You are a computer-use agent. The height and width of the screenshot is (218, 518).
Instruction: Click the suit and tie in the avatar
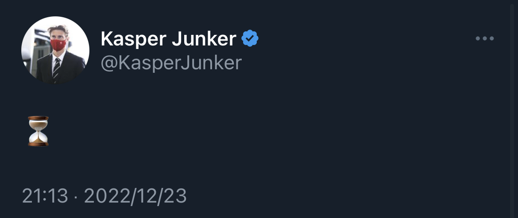[56, 68]
